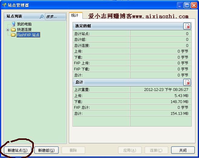Minimize the 站点管理器 window
This screenshot has width=199, height=158.
pyautogui.click(x=180, y=5)
